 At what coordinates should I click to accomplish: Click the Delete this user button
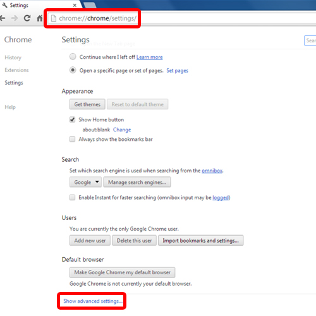(x=134, y=241)
